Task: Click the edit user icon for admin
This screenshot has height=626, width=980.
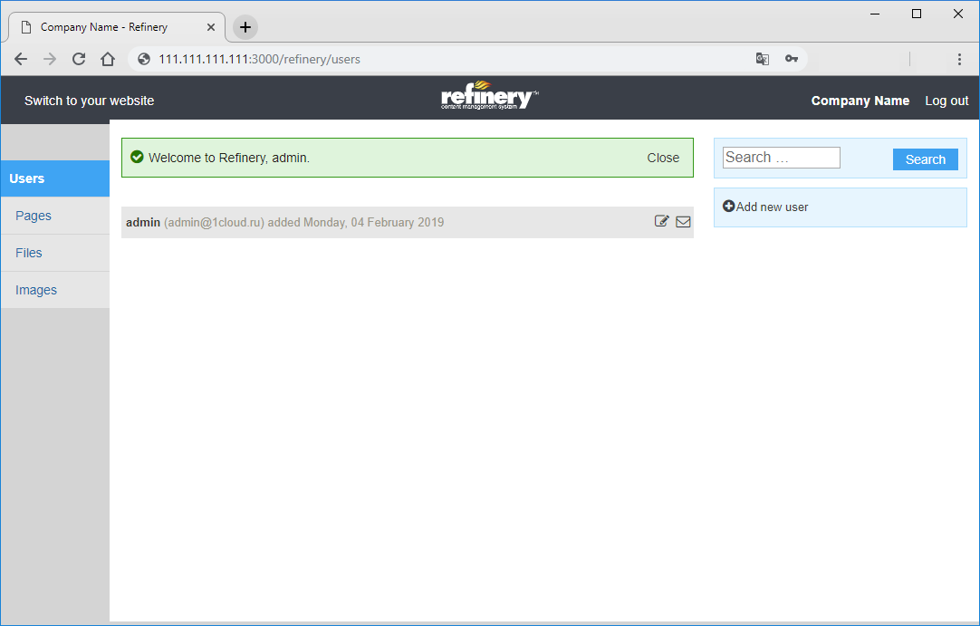Action: coord(661,221)
